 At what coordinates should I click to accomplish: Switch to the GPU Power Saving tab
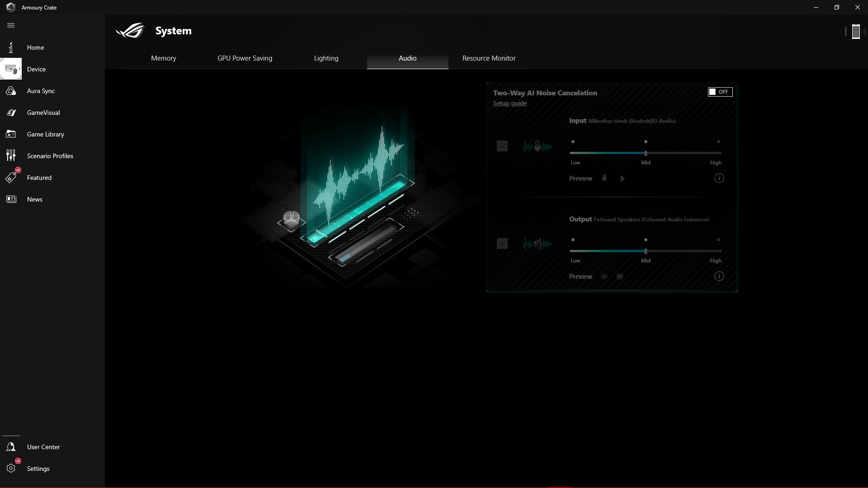click(245, 58)
